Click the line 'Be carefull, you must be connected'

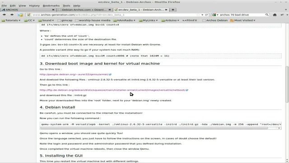pyautogui.click(x=91, y=113)
